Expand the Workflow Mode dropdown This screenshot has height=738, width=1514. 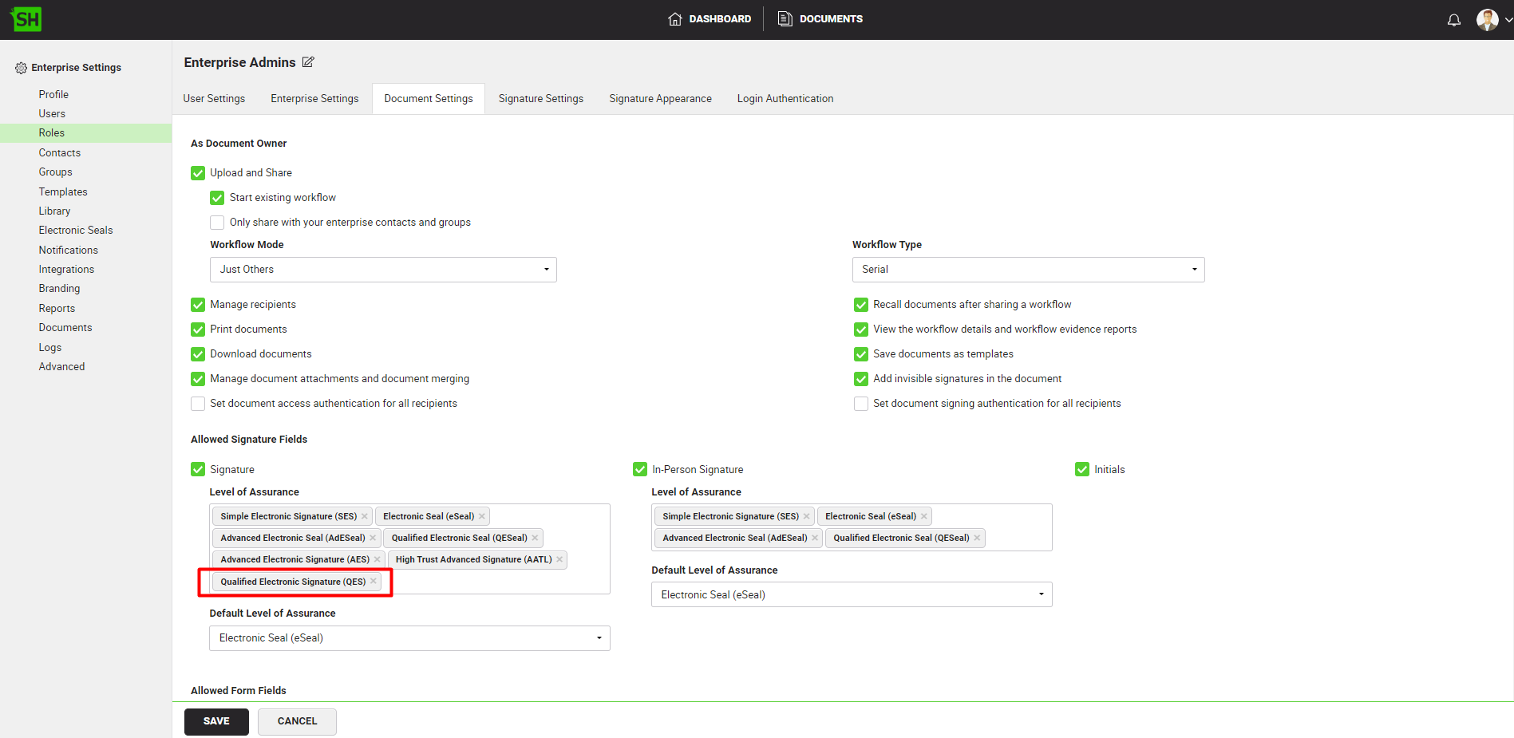coord(383,270)
